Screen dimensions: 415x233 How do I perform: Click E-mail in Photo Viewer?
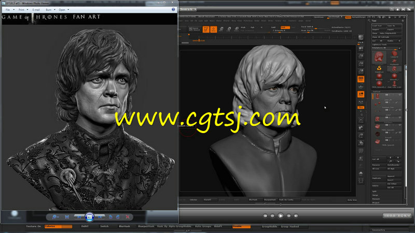point(36,10)
